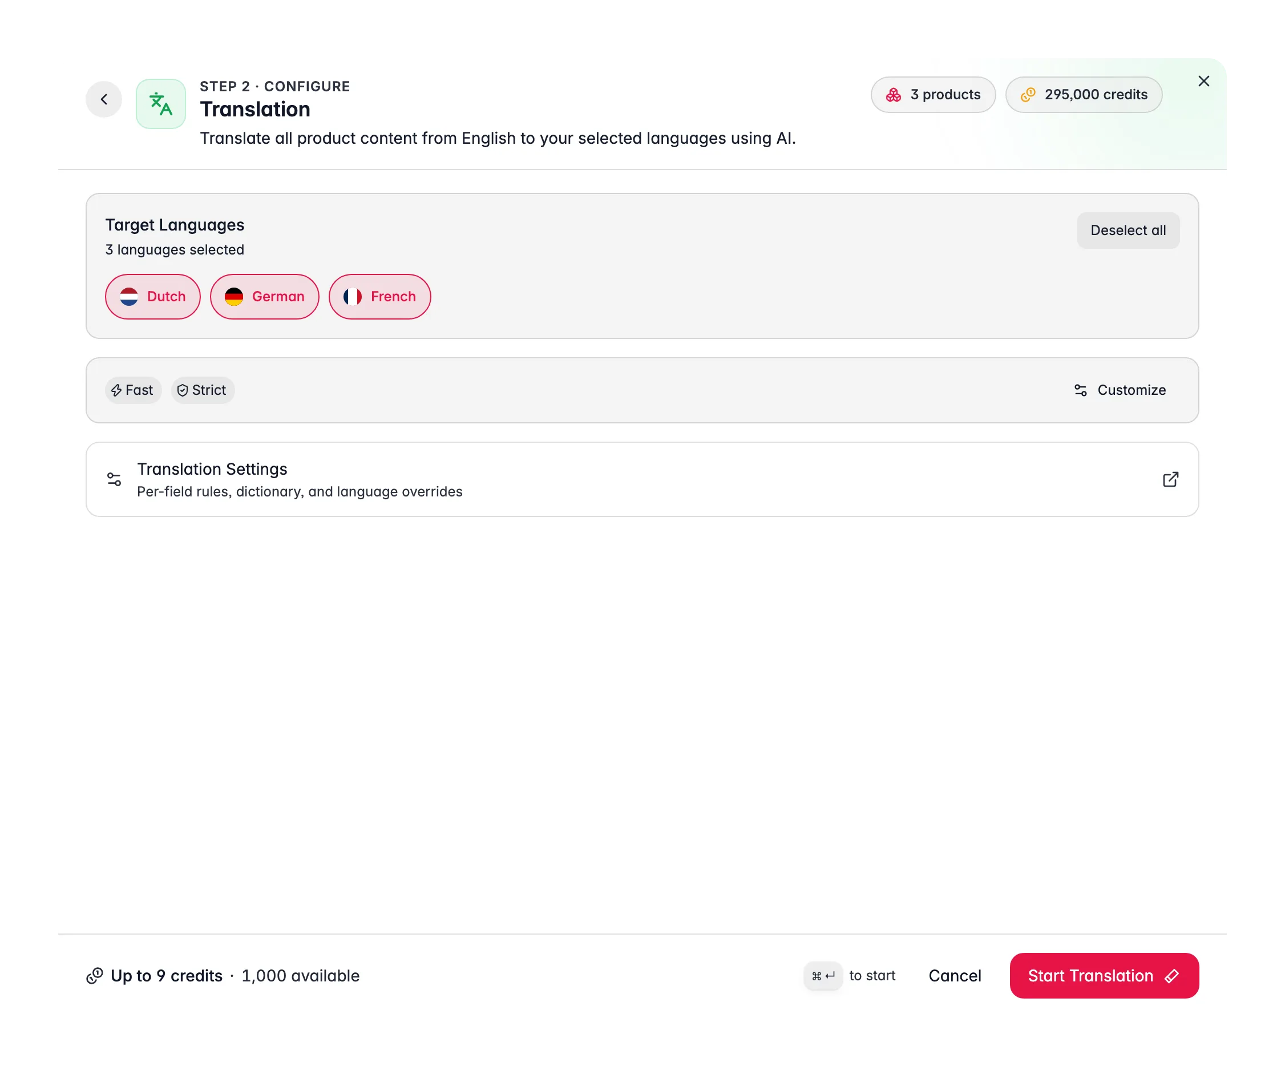Toggle the Dutch language chip
The height and width of the screenshot is (1075, 1285).
coord(152,297)
